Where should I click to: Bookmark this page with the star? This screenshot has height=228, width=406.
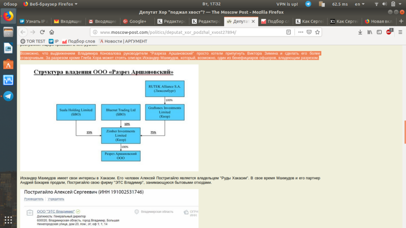(318, 32)
